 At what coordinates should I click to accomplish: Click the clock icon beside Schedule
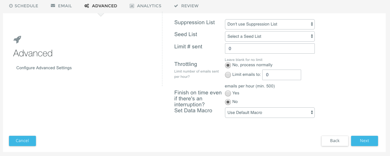(x=11, y=6)
